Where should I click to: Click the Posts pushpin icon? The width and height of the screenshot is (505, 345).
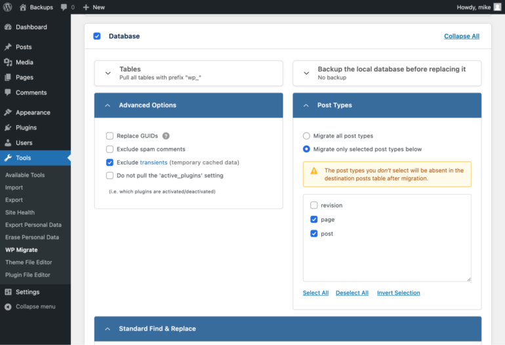(x=8, y=47)
